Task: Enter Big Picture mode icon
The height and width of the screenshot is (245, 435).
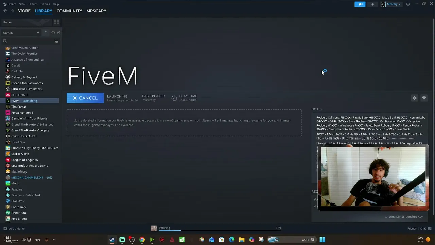Action: pyautogui.click(x=408, y=4)
